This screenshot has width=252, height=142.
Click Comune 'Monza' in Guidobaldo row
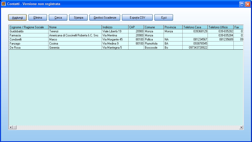pos(154,31)
